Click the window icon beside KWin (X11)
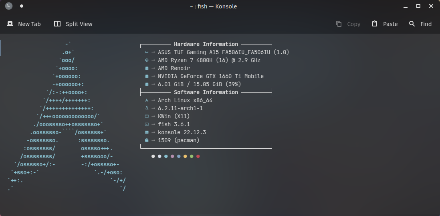 pyautogui.click(x=147, y=116)
